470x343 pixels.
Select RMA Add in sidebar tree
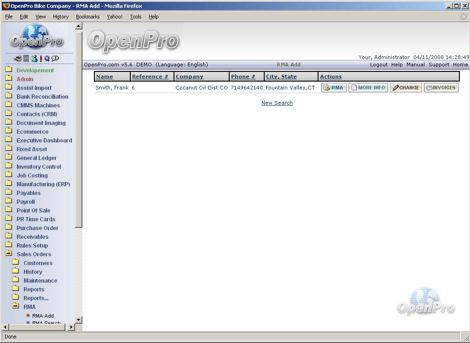tap(43, 316)
